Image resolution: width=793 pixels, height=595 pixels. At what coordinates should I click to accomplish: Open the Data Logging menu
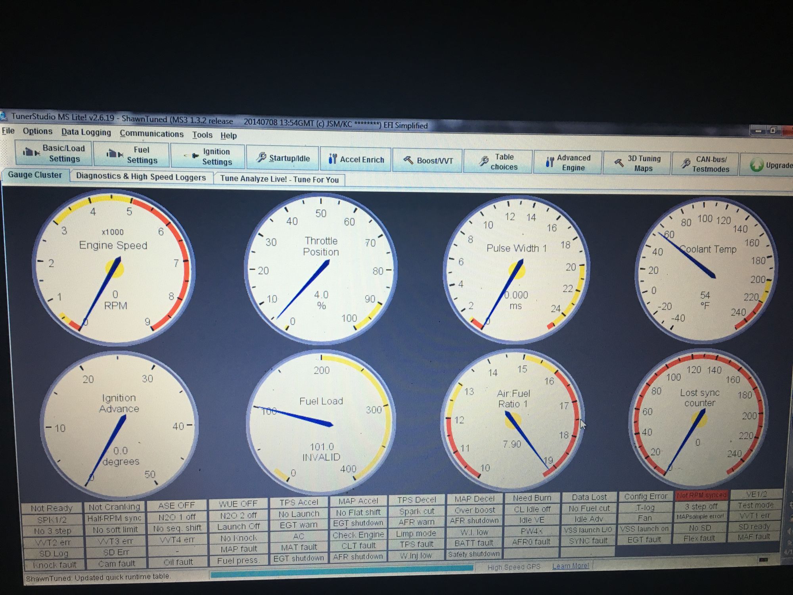click(86, 132)
